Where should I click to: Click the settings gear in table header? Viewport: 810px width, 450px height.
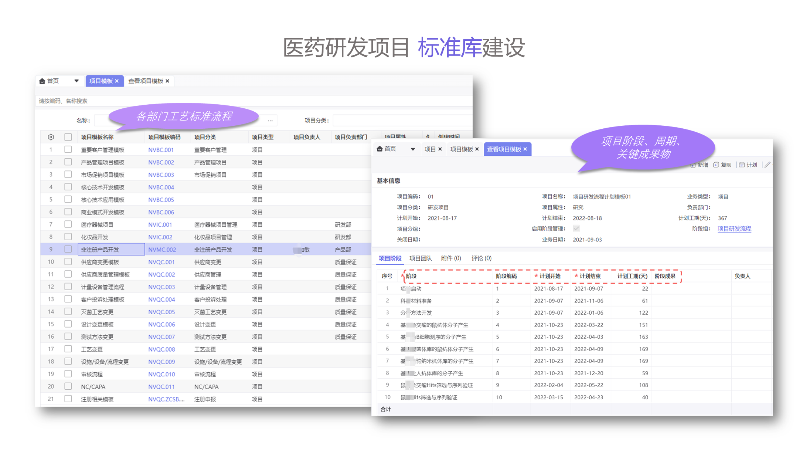(51, 137)
